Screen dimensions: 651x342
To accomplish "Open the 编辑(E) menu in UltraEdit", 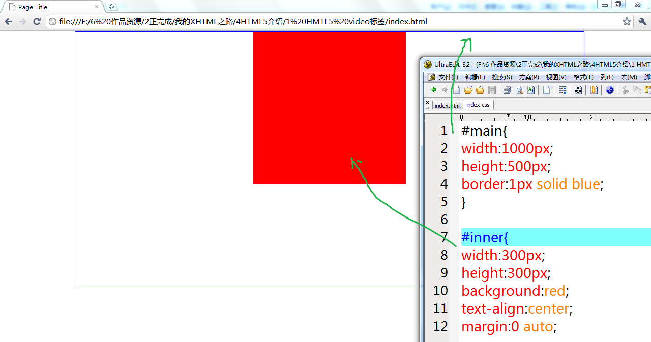I will click(x=475, y=77).
